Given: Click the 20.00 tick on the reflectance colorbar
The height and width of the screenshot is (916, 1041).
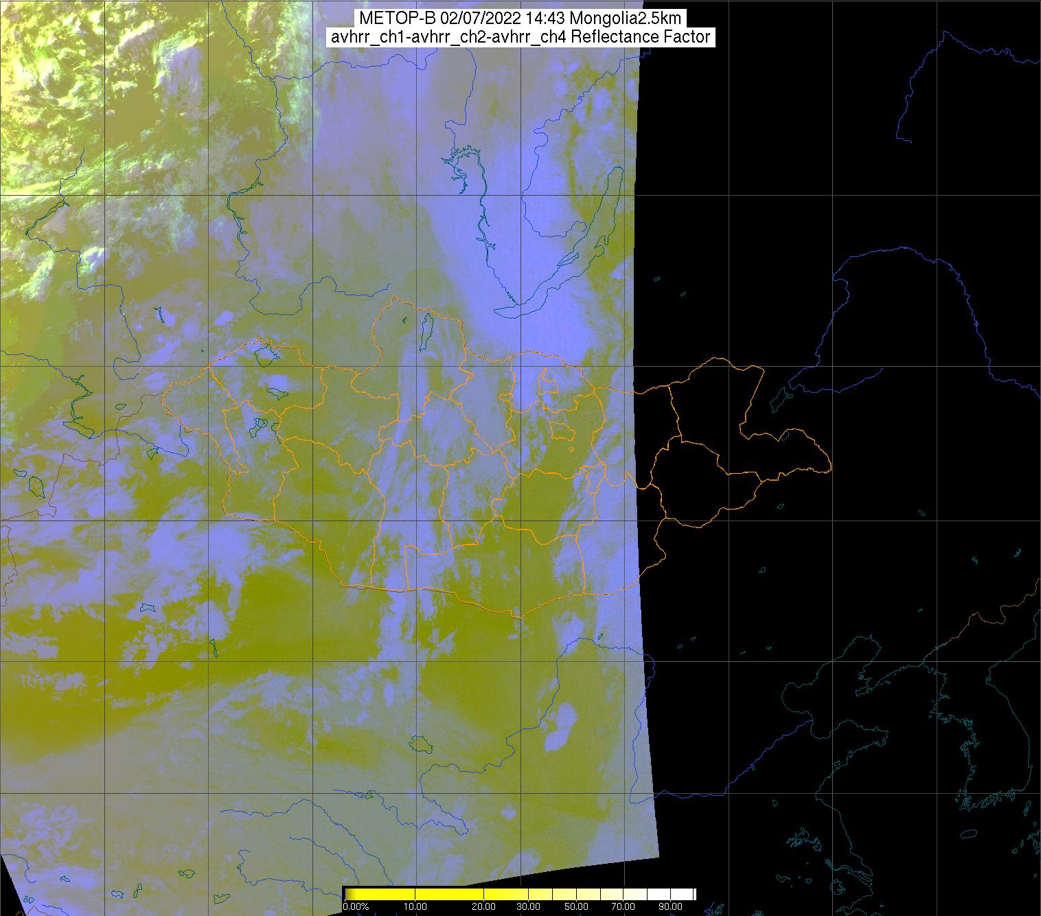Looking at the screenshot, I should (484, 907).
